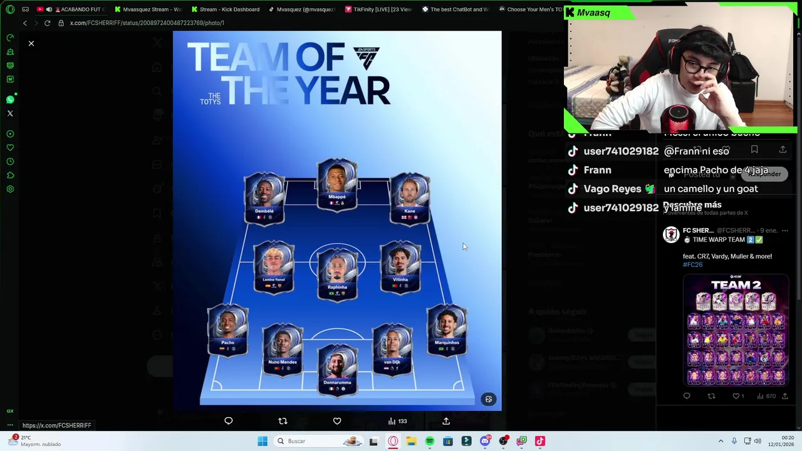
Task: Click the 'Descubre más' heading
Action: 692,205
